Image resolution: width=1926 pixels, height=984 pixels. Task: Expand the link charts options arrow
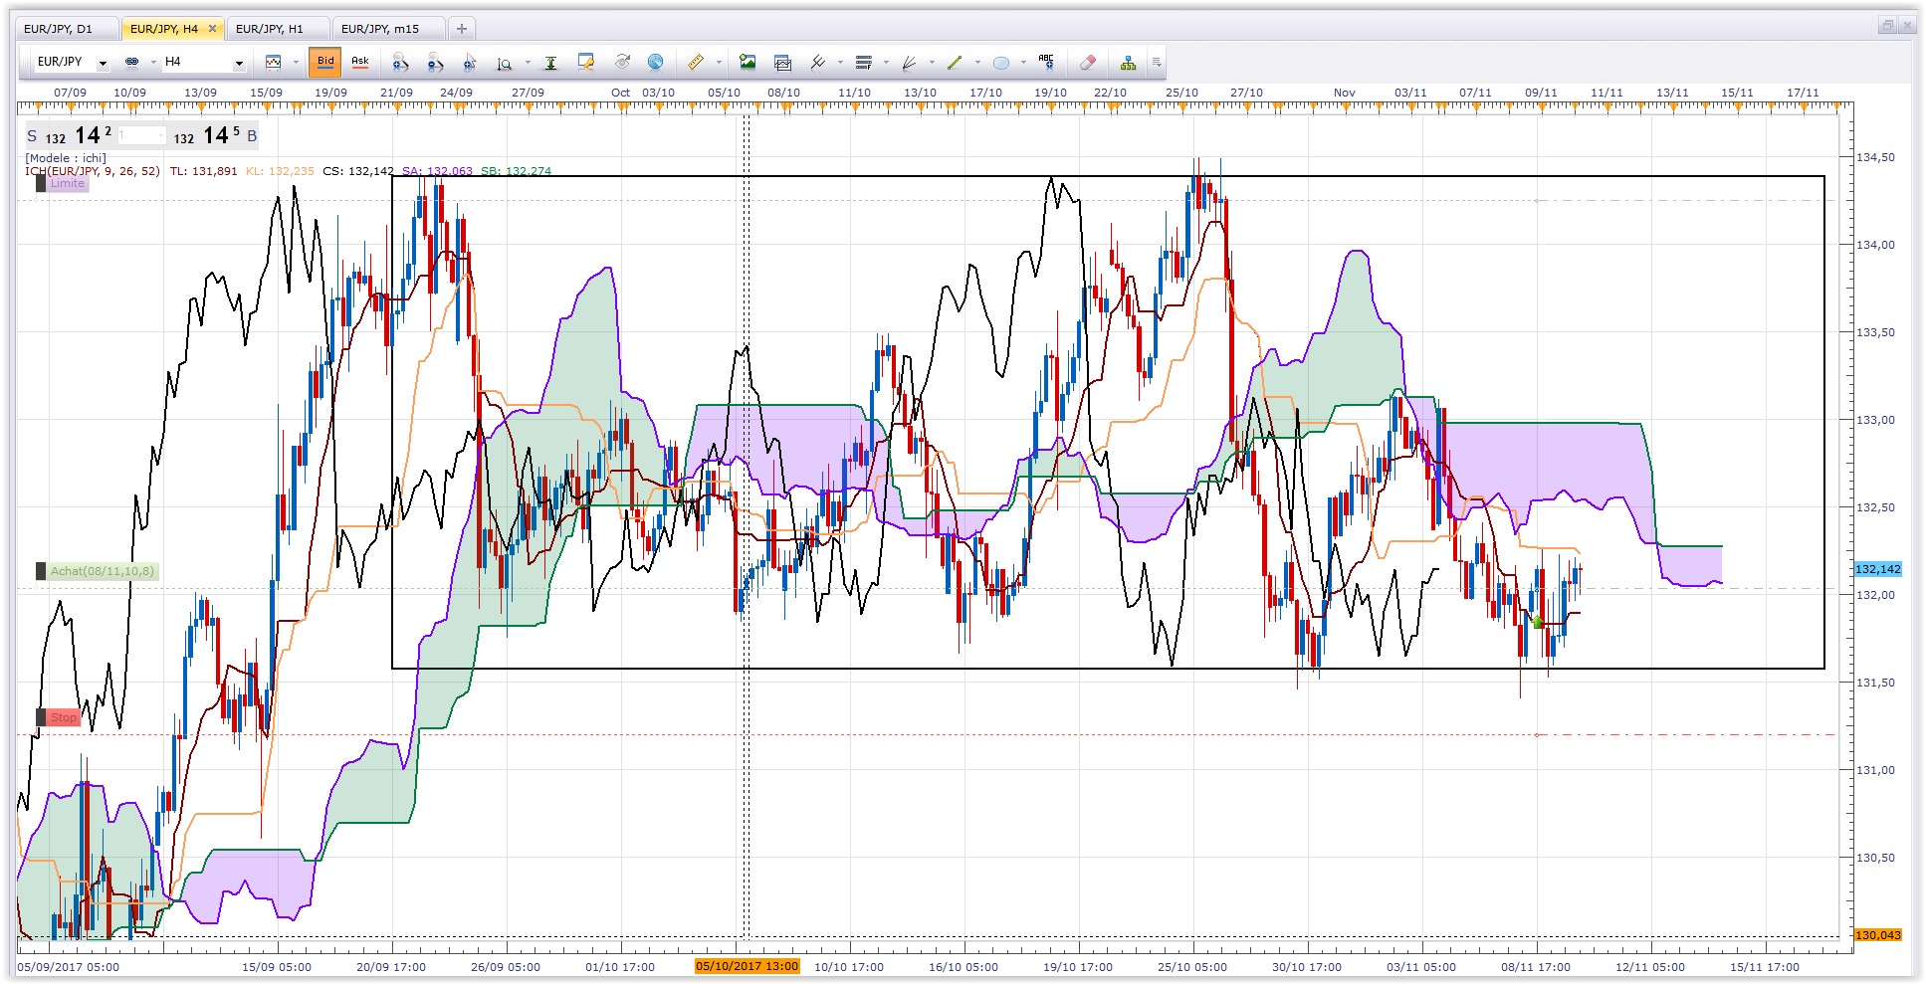coord(153,63)
